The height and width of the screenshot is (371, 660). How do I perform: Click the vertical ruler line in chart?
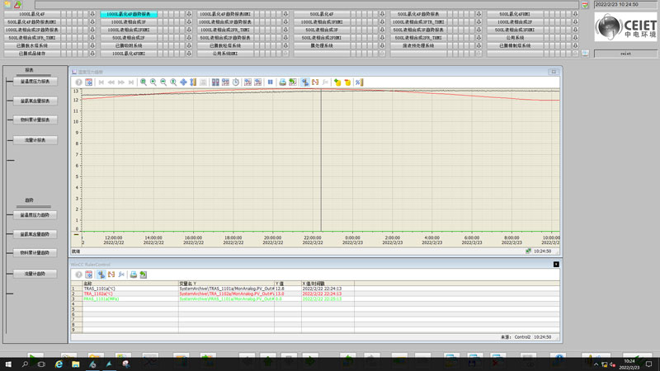click(x=321, y=160)
